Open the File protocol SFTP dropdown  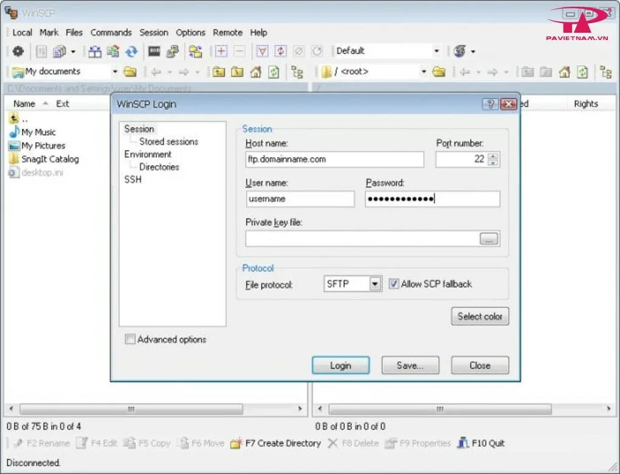coord(375,284)
